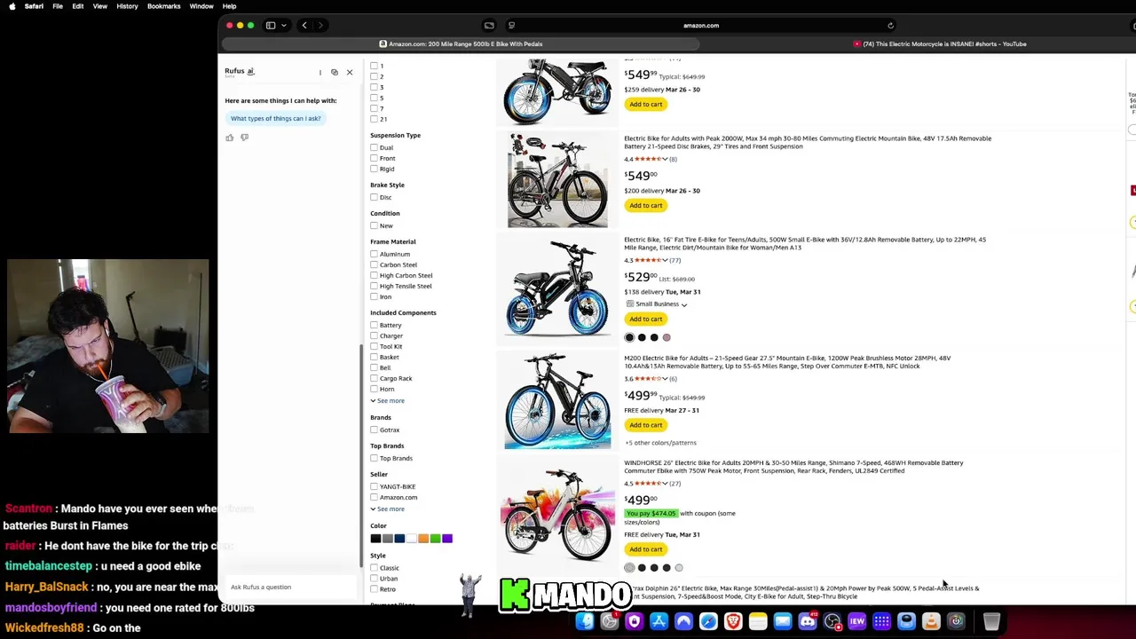Expand See more under Seller
The height and width of the screenshot is (639, 1136).
388,509
